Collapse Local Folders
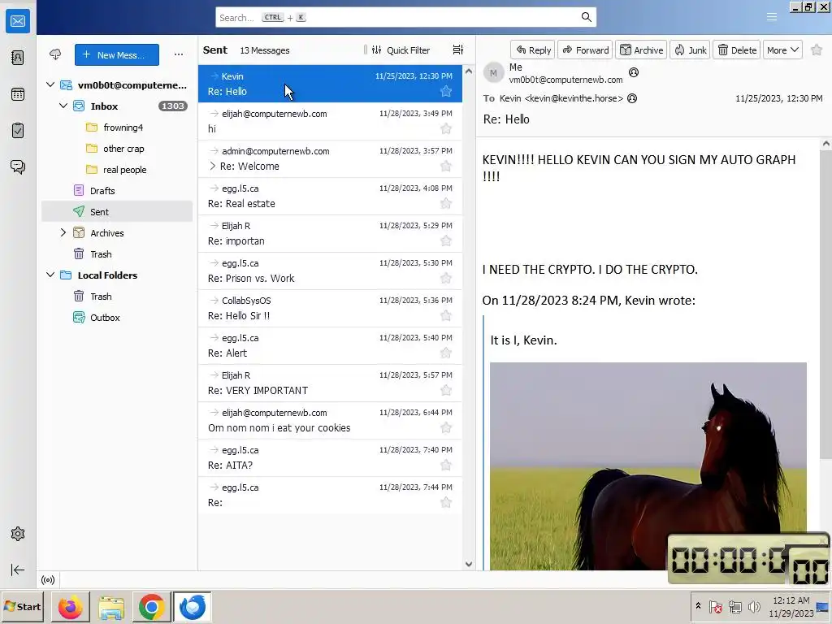Screen dimensions: 832x624 click(x=50, y=275)
